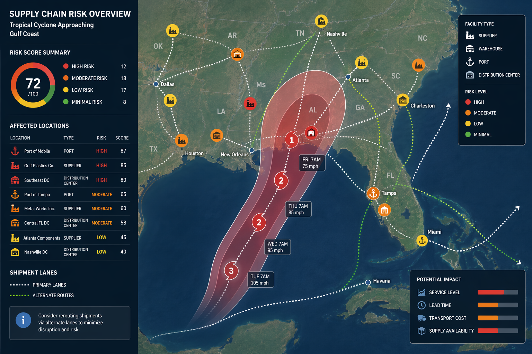Click the Supplier icon in Facility Type legend

pos(470,36)
